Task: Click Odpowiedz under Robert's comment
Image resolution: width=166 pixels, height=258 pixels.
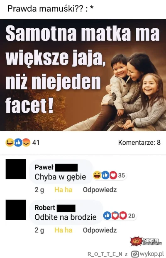Action: pyautogui.click(x=100, y=230)
